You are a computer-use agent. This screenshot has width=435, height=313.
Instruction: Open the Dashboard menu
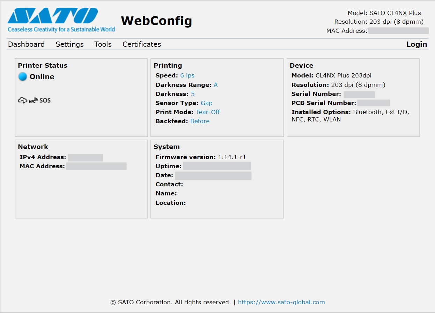click(x=26, y=44)
